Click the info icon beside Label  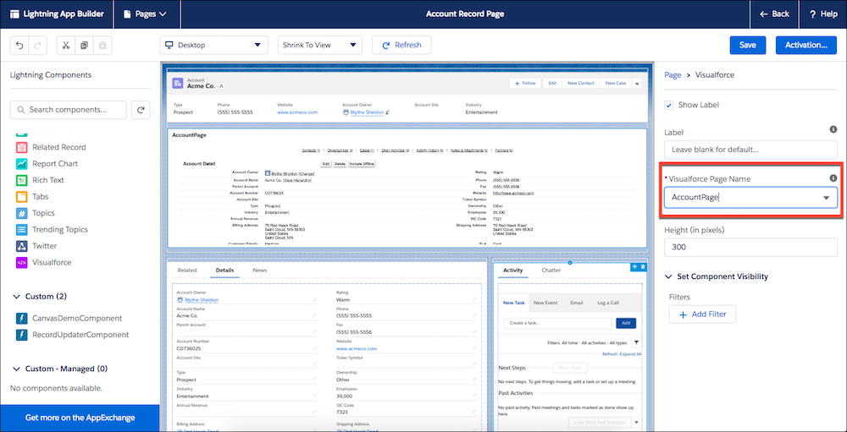tap(833, 129)
